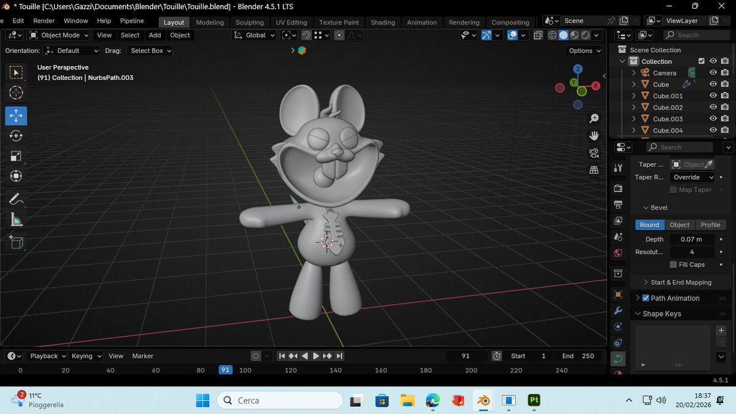The image size is (736, 414).
Task: Select the Select Box tool
Action: (17, 73)
